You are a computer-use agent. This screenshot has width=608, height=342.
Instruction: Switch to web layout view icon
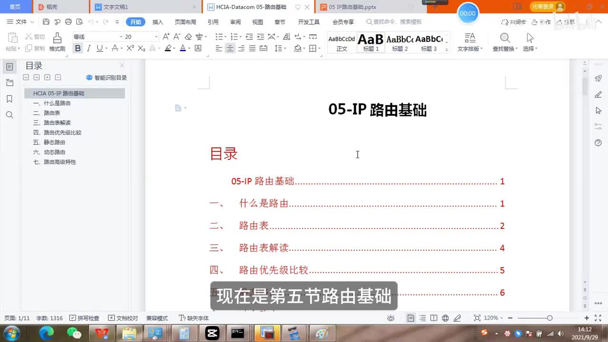[x=445, y=318]
